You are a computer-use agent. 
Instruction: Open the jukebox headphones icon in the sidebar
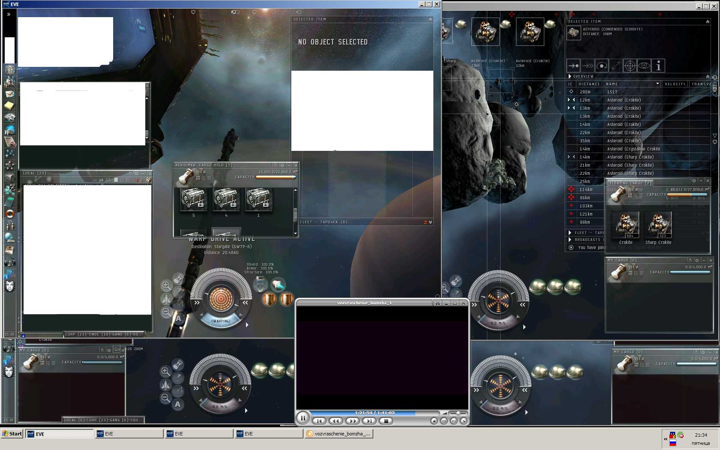tap(9, 261)
